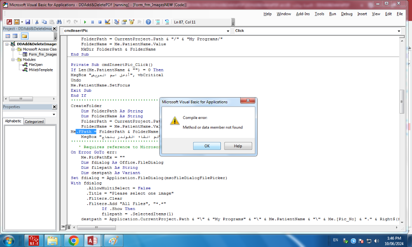Open the Debug menu
Image resolution: width=412 pixels, height=247 pixels.
tap(347, 14)
